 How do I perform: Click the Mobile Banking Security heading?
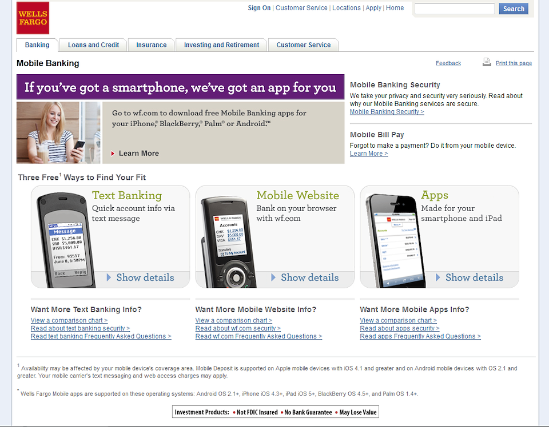tap(395, 85)
